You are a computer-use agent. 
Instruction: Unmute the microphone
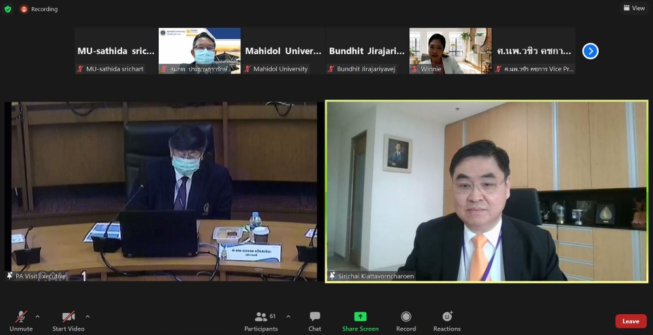[x=21, y=321]
